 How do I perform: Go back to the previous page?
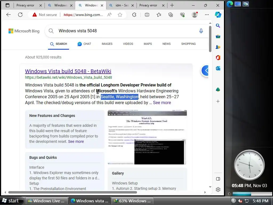8,15
